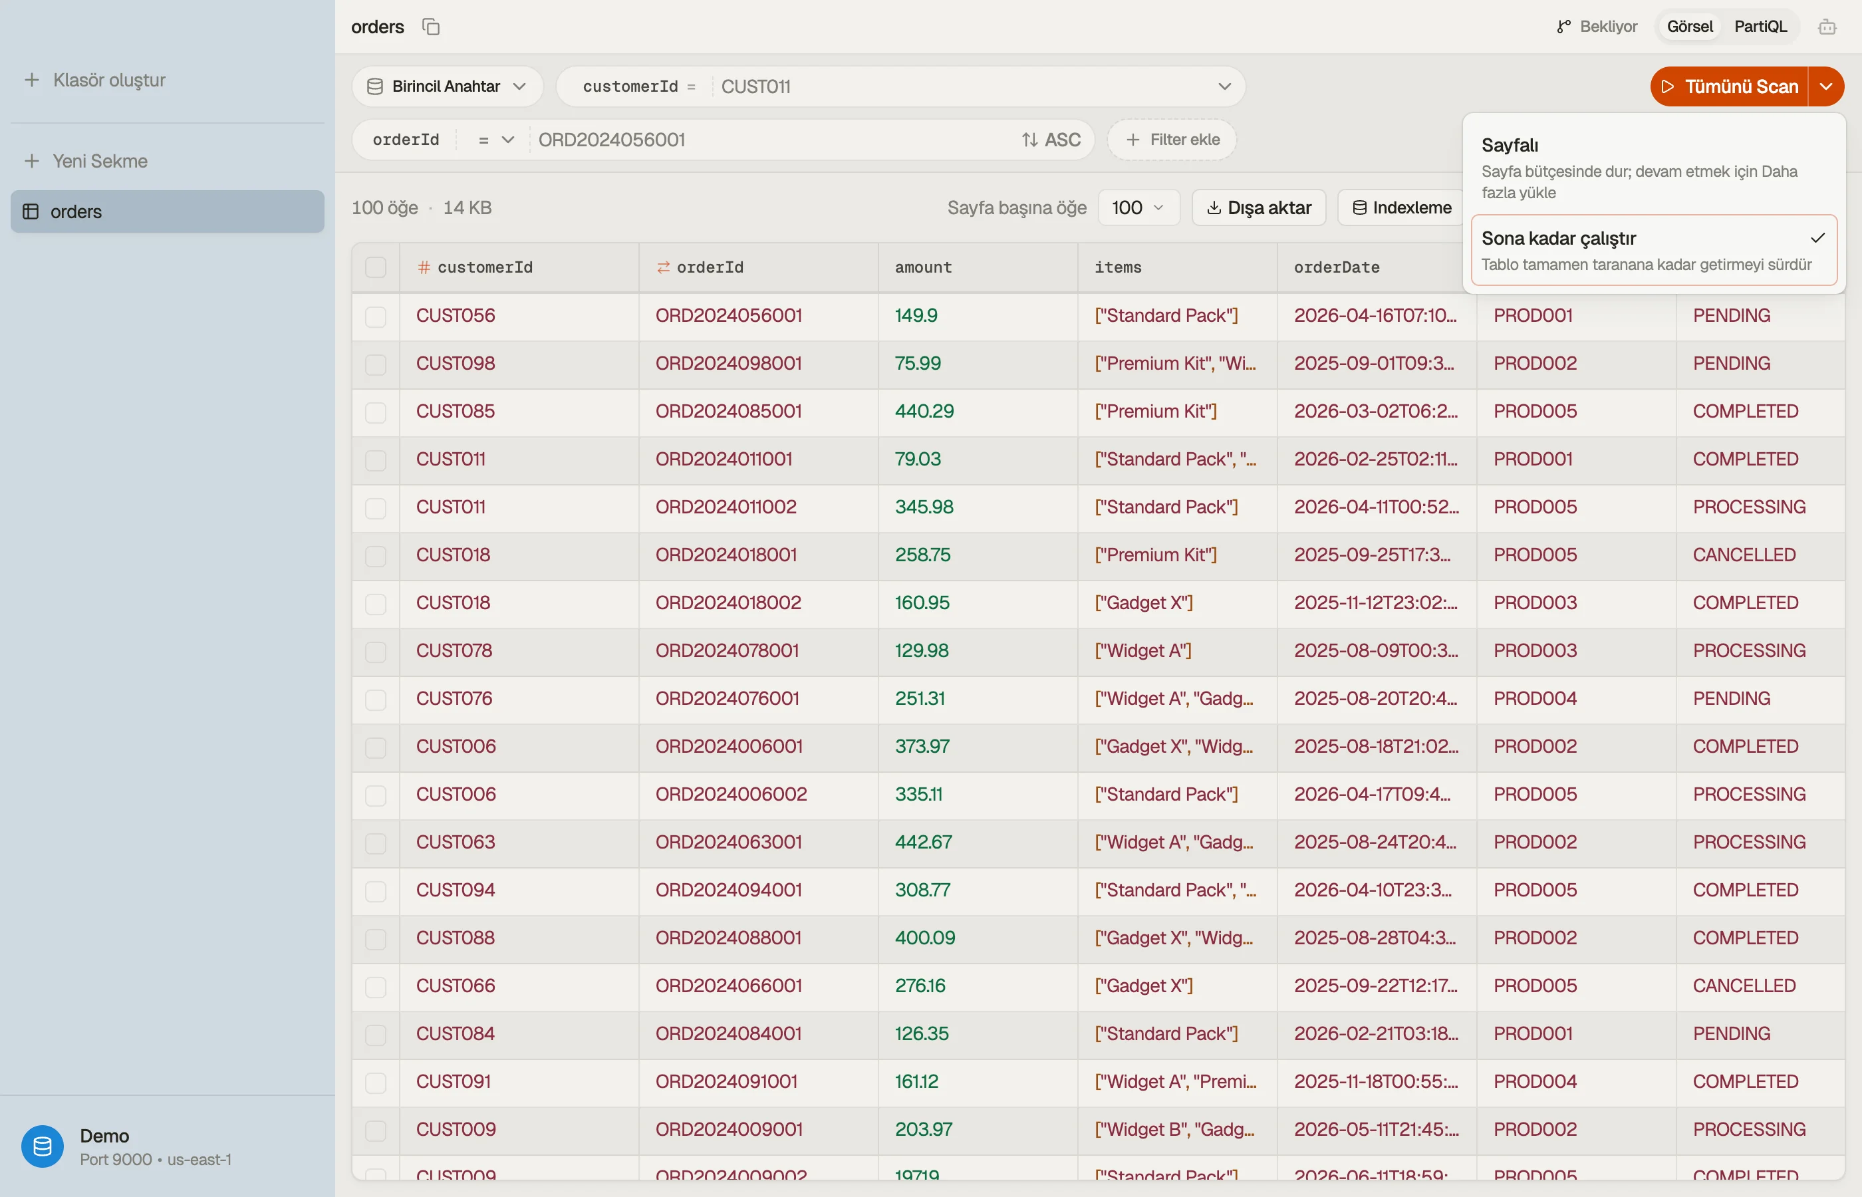
Task: Check the select-all checkbox in table header
Action: (x=376, y=267)
